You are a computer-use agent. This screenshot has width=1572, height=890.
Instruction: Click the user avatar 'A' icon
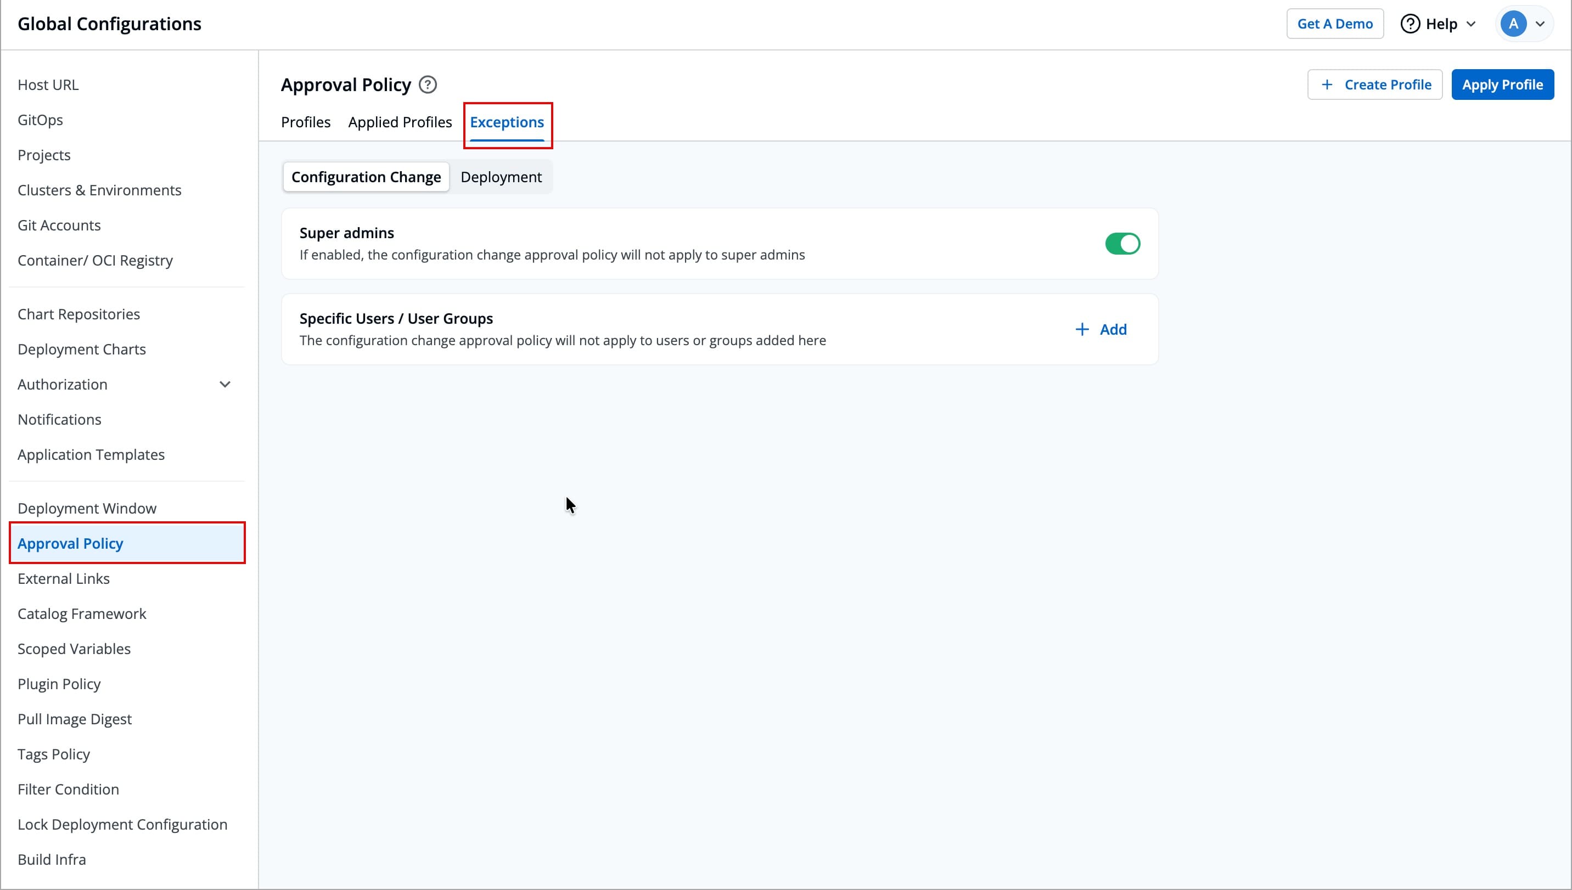(x=1513, y=24)
